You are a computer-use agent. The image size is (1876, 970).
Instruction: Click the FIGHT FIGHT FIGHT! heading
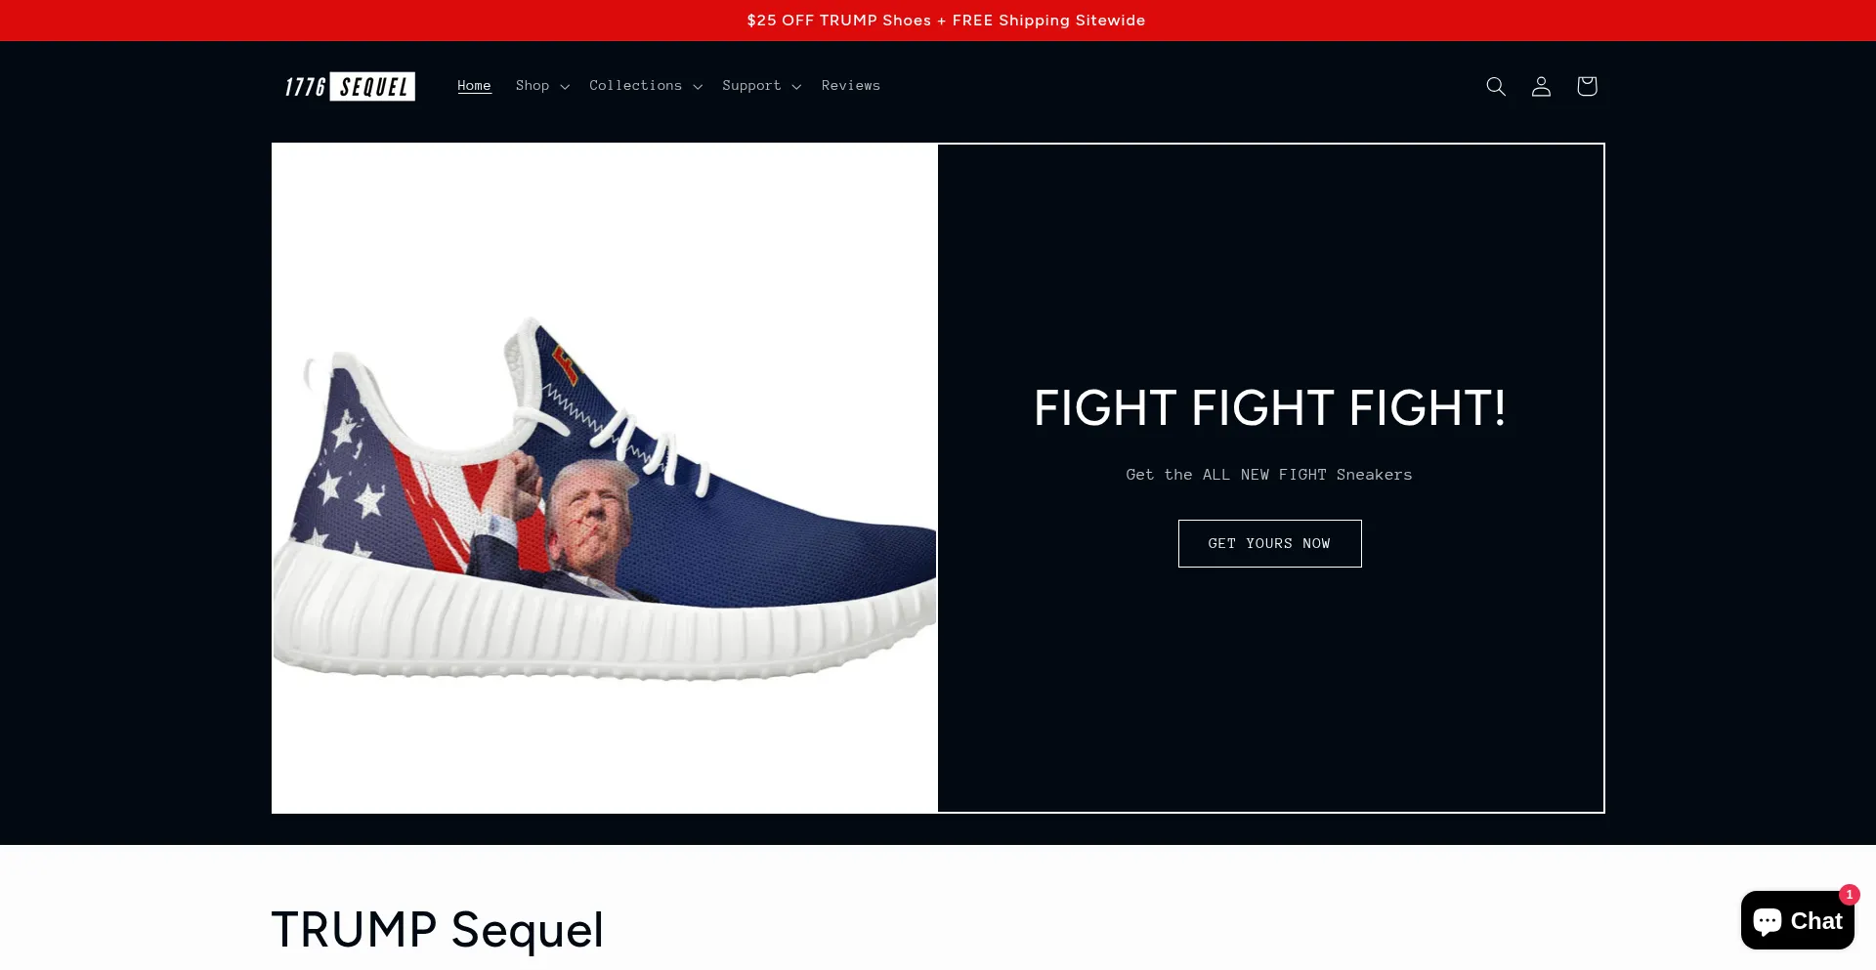[1269, 408]
